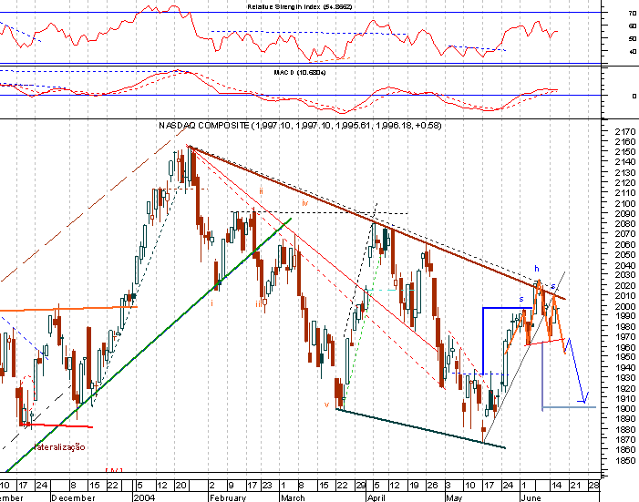The image size is (639, 502).
Task: Click the 'lateralização' annotation text
Action: click(60, 447)
